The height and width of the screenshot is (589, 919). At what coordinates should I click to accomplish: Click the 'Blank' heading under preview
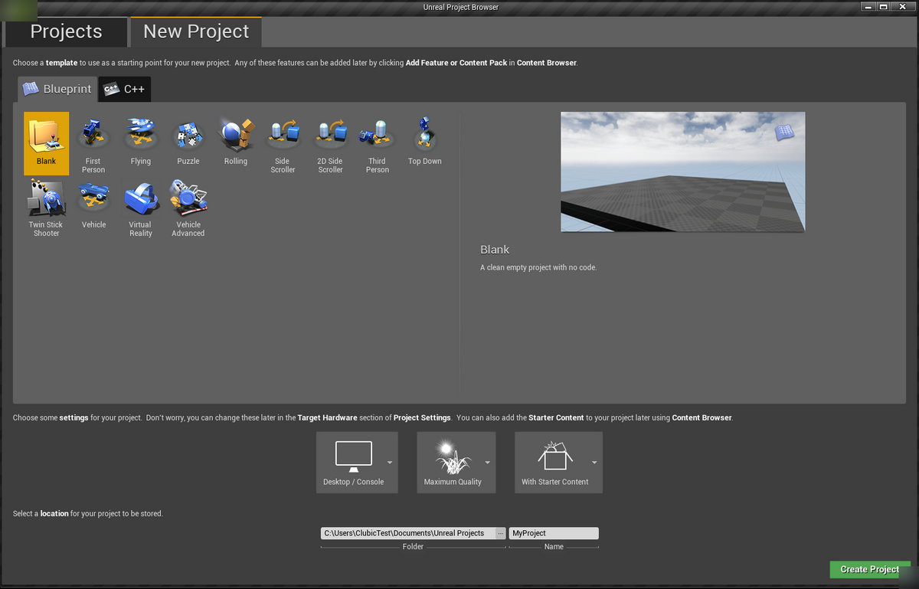[495, 250]
